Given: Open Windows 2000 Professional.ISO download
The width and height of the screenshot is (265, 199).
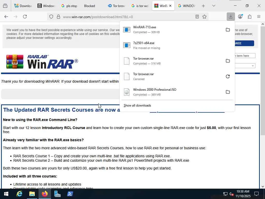Looking at the screenshot, I should 172,92.
